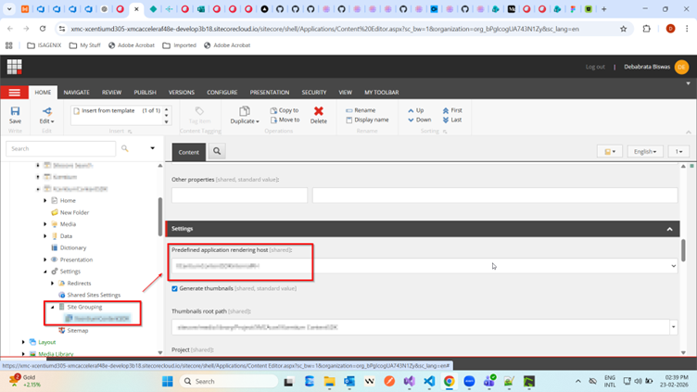Move item Down in sorting
The image size is (697, 392).
419,120
